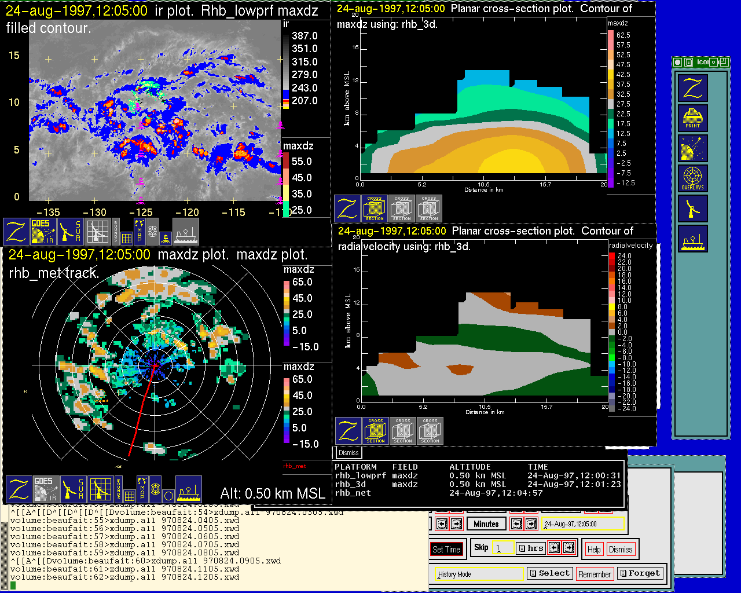The image size is (741, 593).
Task: Toggle the small grid icon in the ir plot toolbar
Action: [x=127, y=237]
